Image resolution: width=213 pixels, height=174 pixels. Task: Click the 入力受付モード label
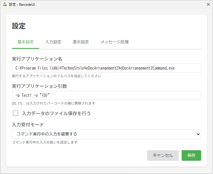(28, 125)
